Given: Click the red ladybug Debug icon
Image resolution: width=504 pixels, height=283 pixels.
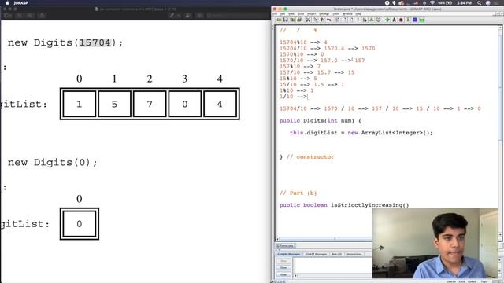Looking at the screenshot, I should (x=401, y=20).
